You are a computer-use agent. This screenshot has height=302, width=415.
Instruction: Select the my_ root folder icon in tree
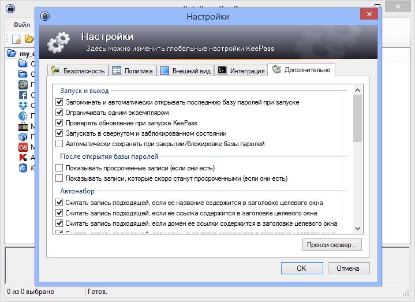12,53
